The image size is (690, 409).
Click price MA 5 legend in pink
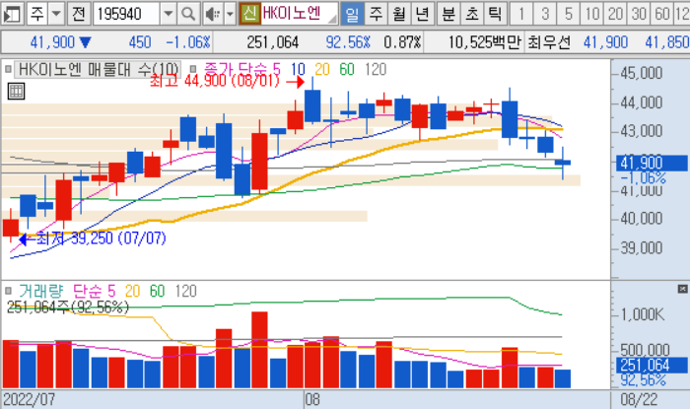coord(276,69)
